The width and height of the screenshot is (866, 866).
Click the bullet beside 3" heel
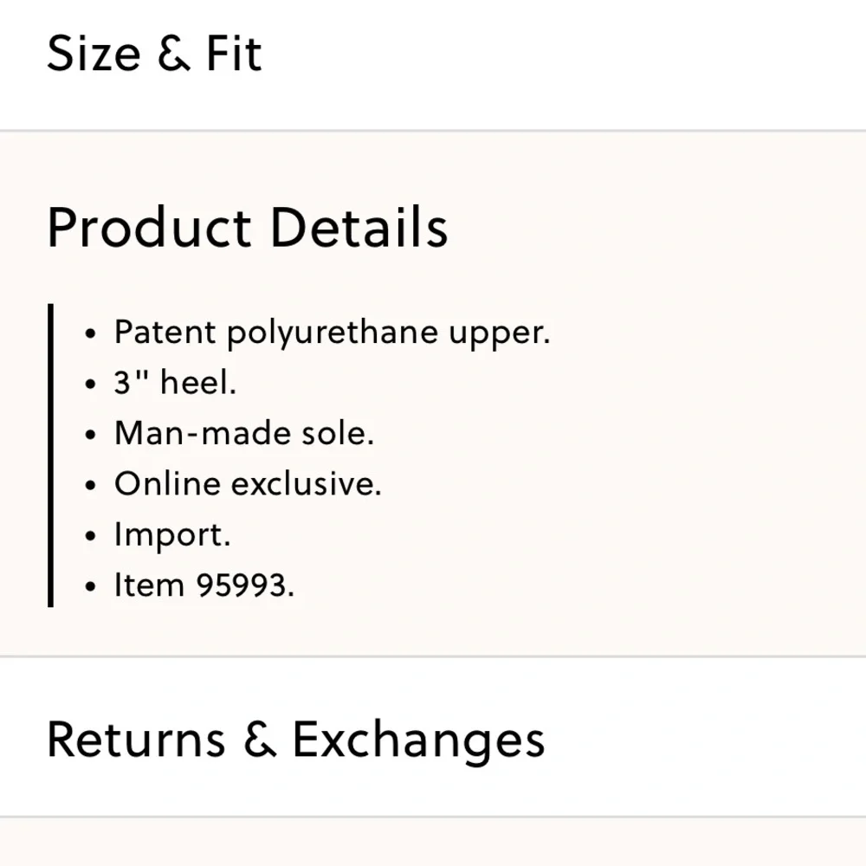pyautogui.click(x=91, y=384)
